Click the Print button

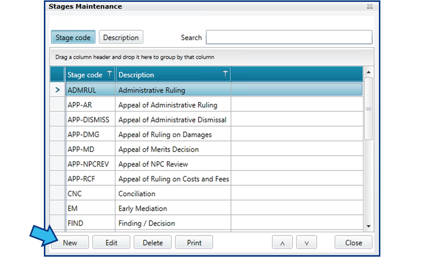pyautogui.click(x=194, y=242)
